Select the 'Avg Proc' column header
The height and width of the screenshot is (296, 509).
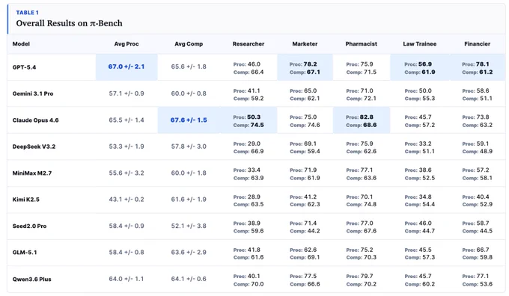[127, 44]
